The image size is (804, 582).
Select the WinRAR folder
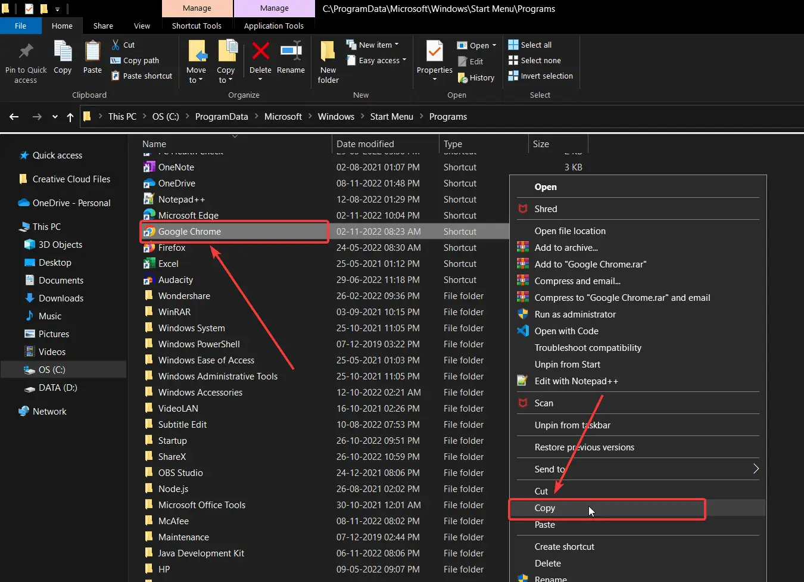click(x=168, y=312)
